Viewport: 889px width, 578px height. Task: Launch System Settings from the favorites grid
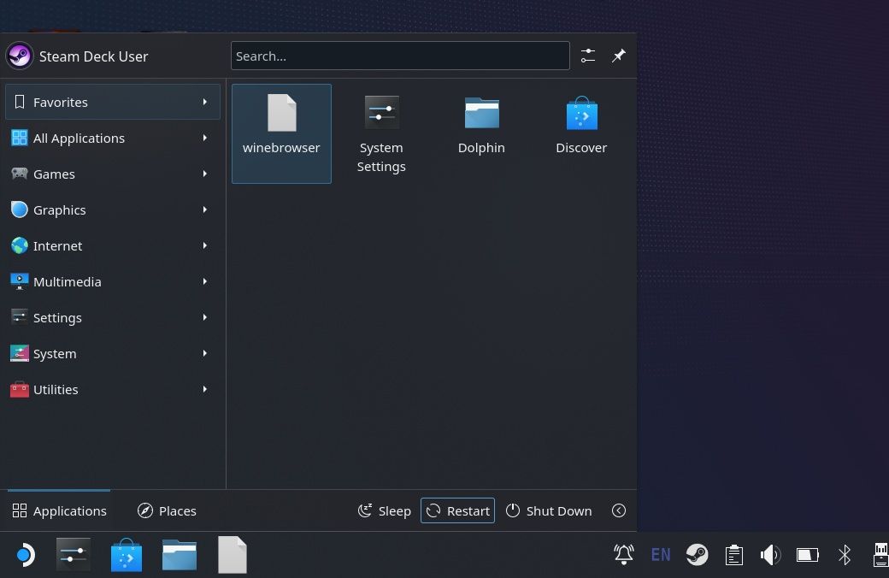(x=381, y=134)
